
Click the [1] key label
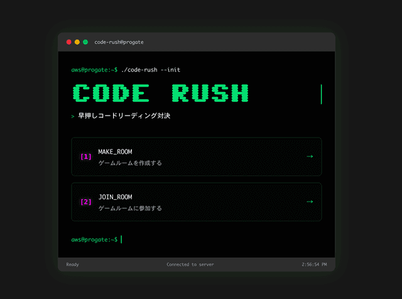point(86,156)
